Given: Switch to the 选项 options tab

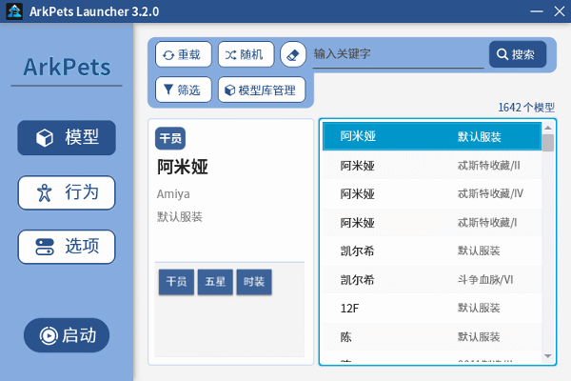Looking at the screenshot, I should pyautogui.click(x=67, y=247).
